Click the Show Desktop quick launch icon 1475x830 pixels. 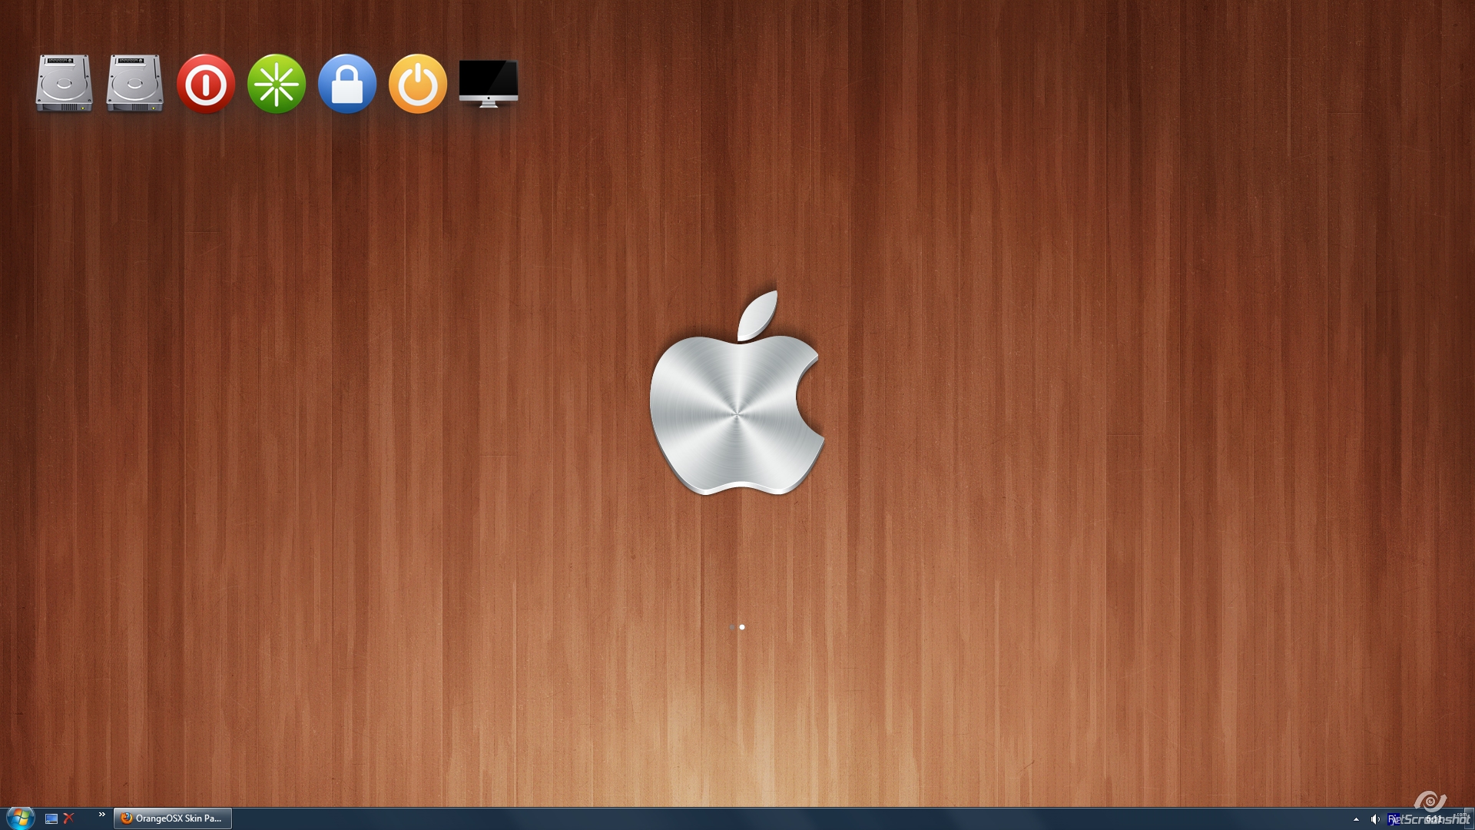pyautogui.click(x=51, y=818)
